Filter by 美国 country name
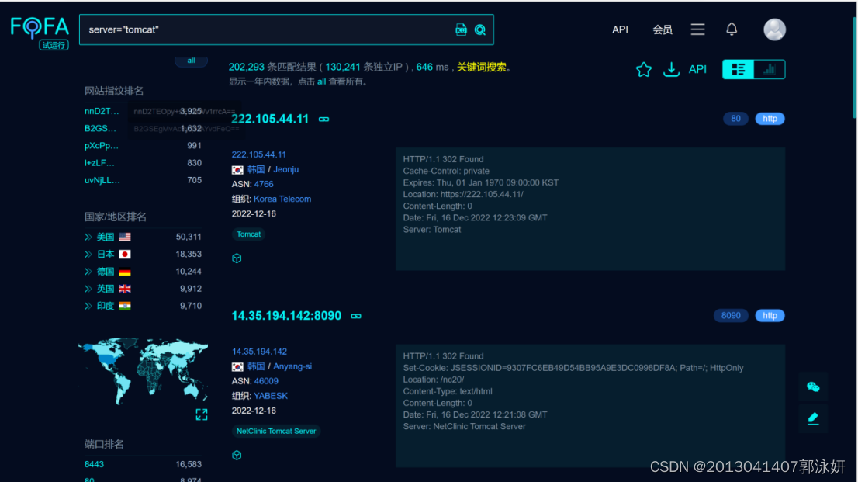Viewport: 858px width, 482px height. (106, 238)
